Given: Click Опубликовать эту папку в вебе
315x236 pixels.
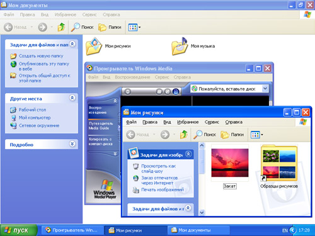Looking at the screenshot, I should 44,66.
